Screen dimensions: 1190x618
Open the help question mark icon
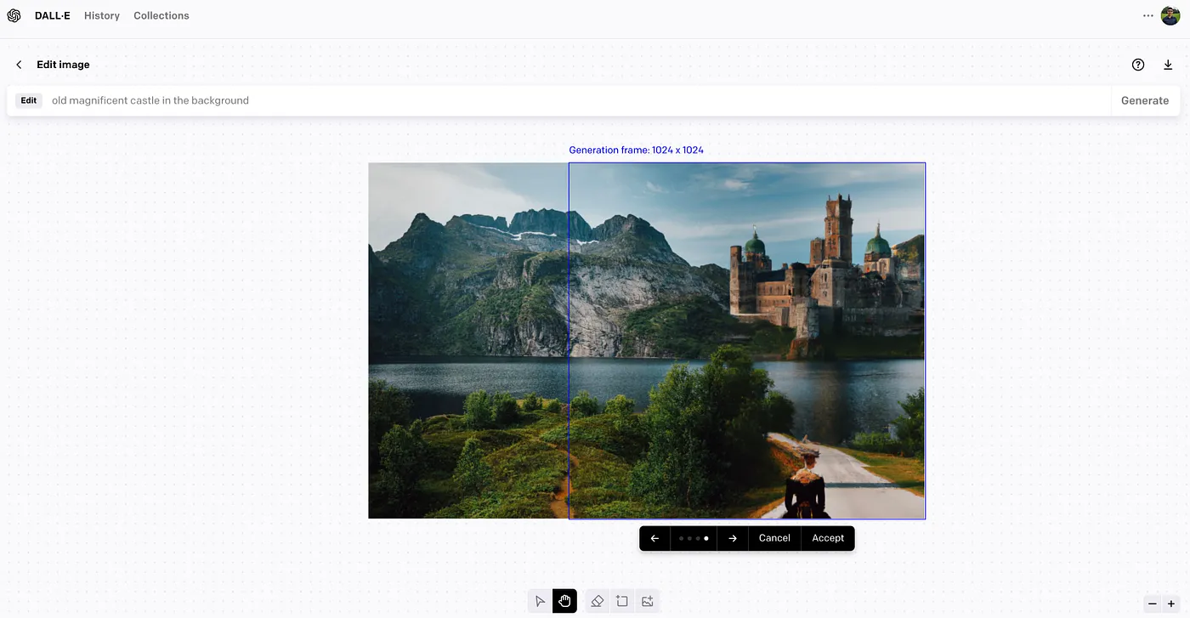click(1138, 65)
